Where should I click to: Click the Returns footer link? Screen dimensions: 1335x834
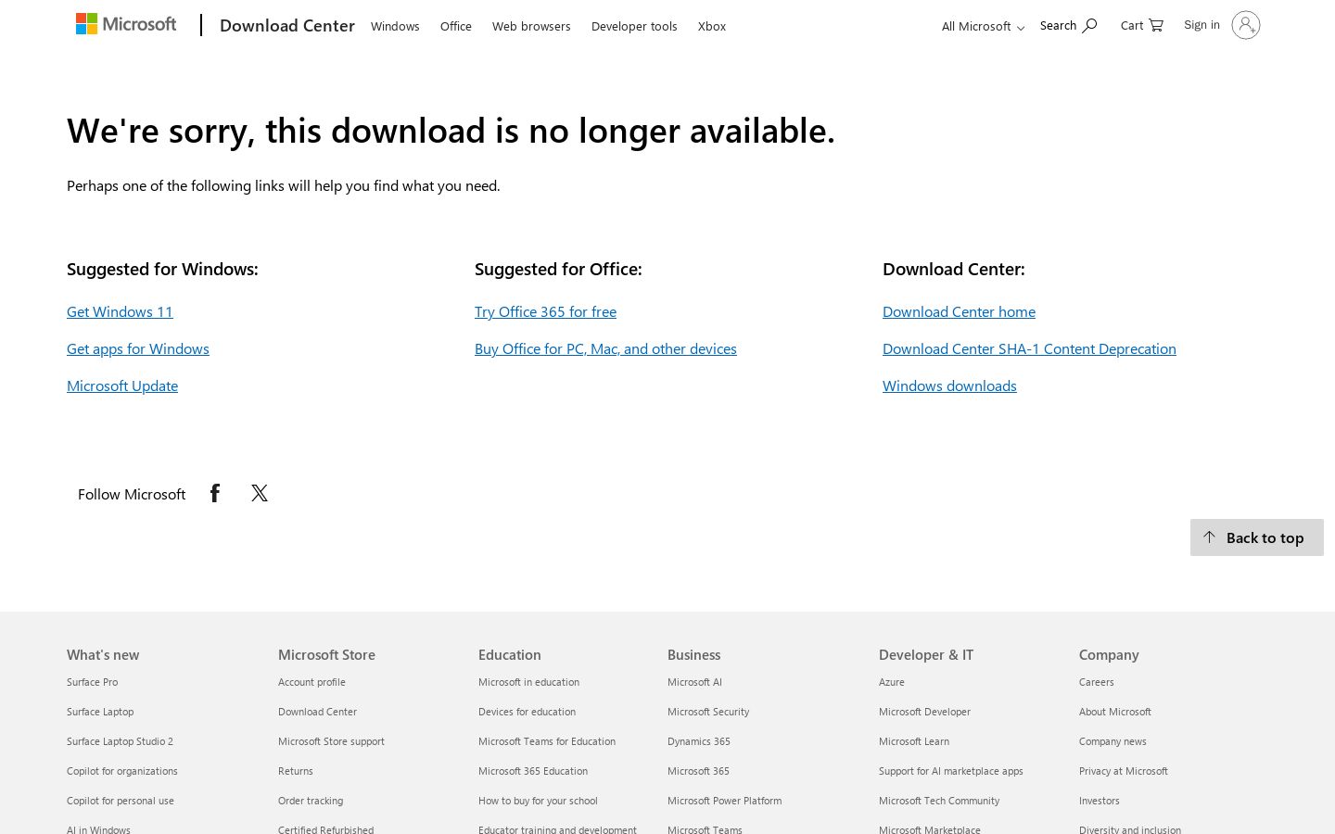coord(296,771)
